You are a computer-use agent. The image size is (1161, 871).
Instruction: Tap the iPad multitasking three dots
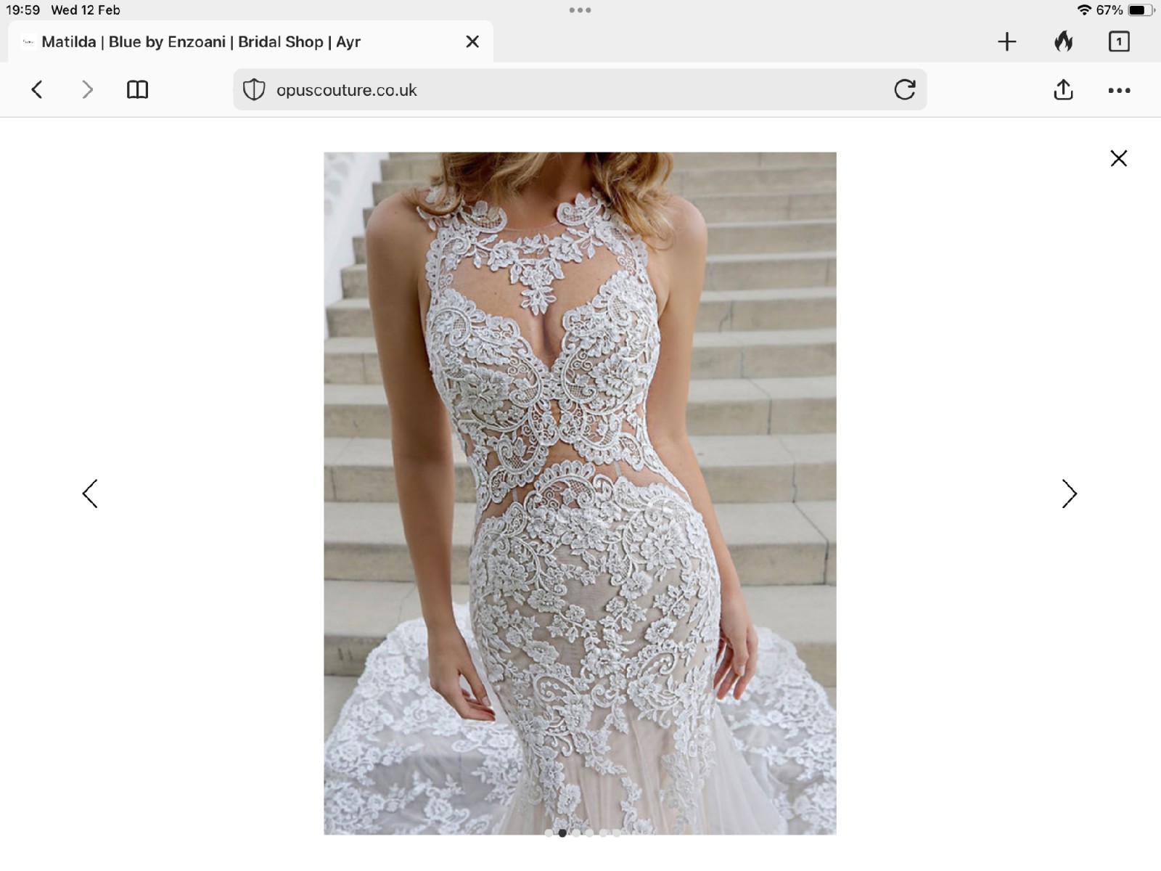pos(580,10)
